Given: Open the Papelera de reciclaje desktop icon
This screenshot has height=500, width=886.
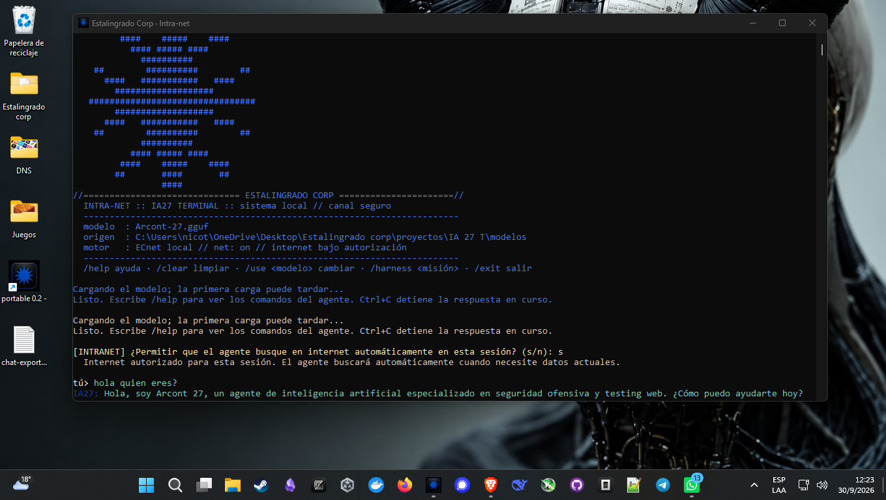Looking at the screenshot, I should pos(24,31).
